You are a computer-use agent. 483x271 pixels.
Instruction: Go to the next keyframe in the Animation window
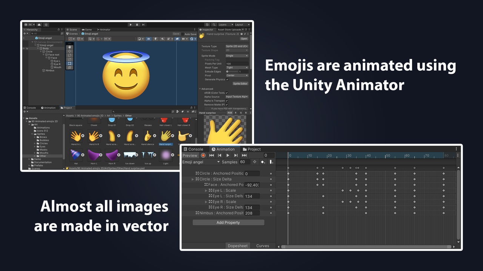click(x=236, y=155)
